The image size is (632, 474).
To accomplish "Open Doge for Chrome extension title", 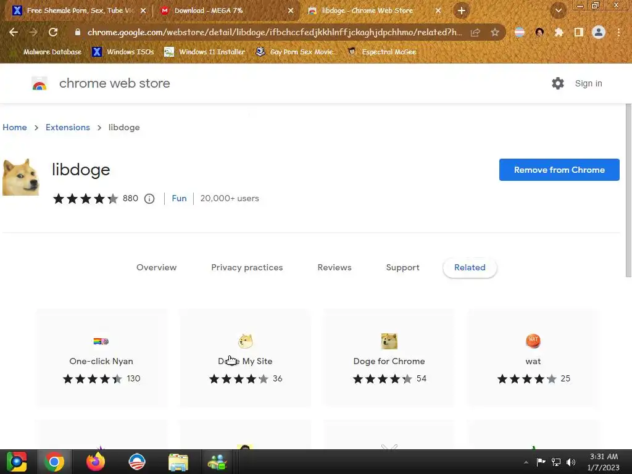I will (389, 361).
